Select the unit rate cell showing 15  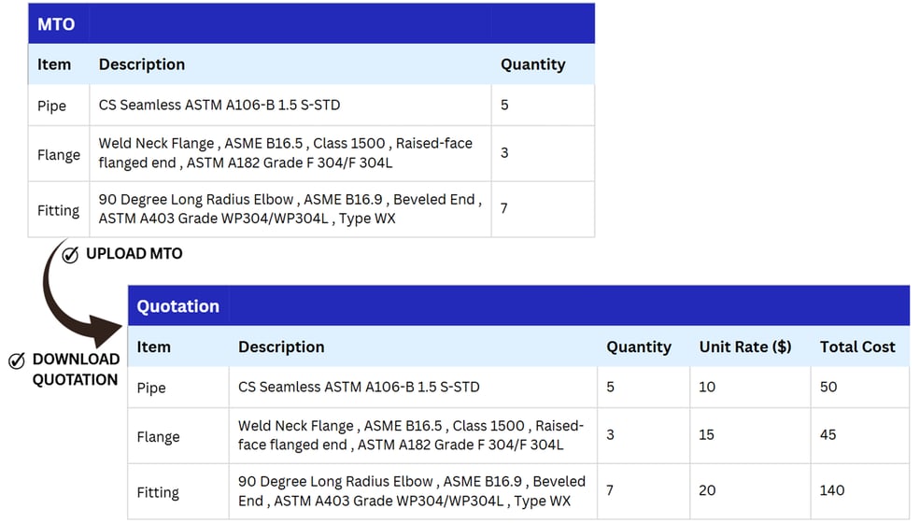(x=750, y=435)
